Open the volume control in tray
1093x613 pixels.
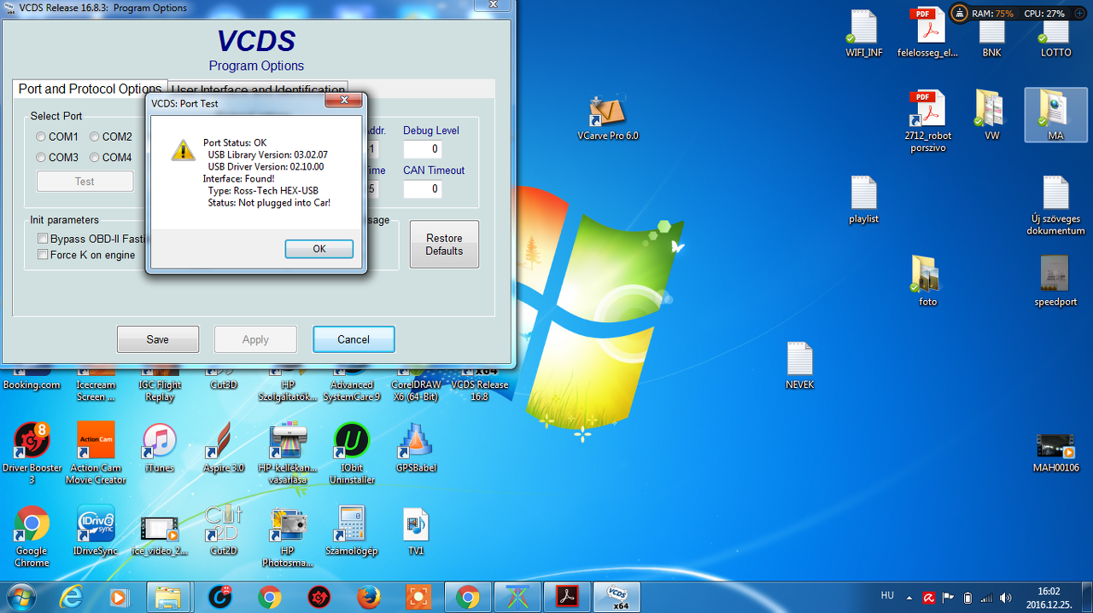(x=1005, y=598)
